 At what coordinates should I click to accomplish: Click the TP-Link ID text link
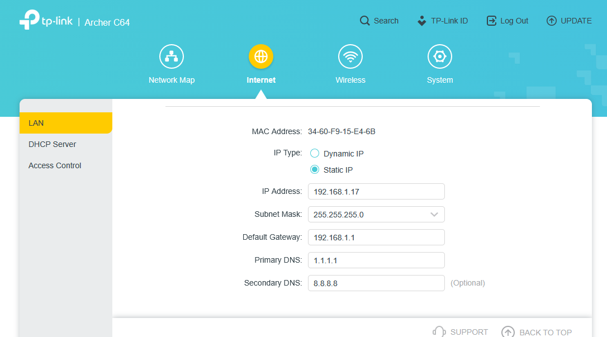click(449, 21)
